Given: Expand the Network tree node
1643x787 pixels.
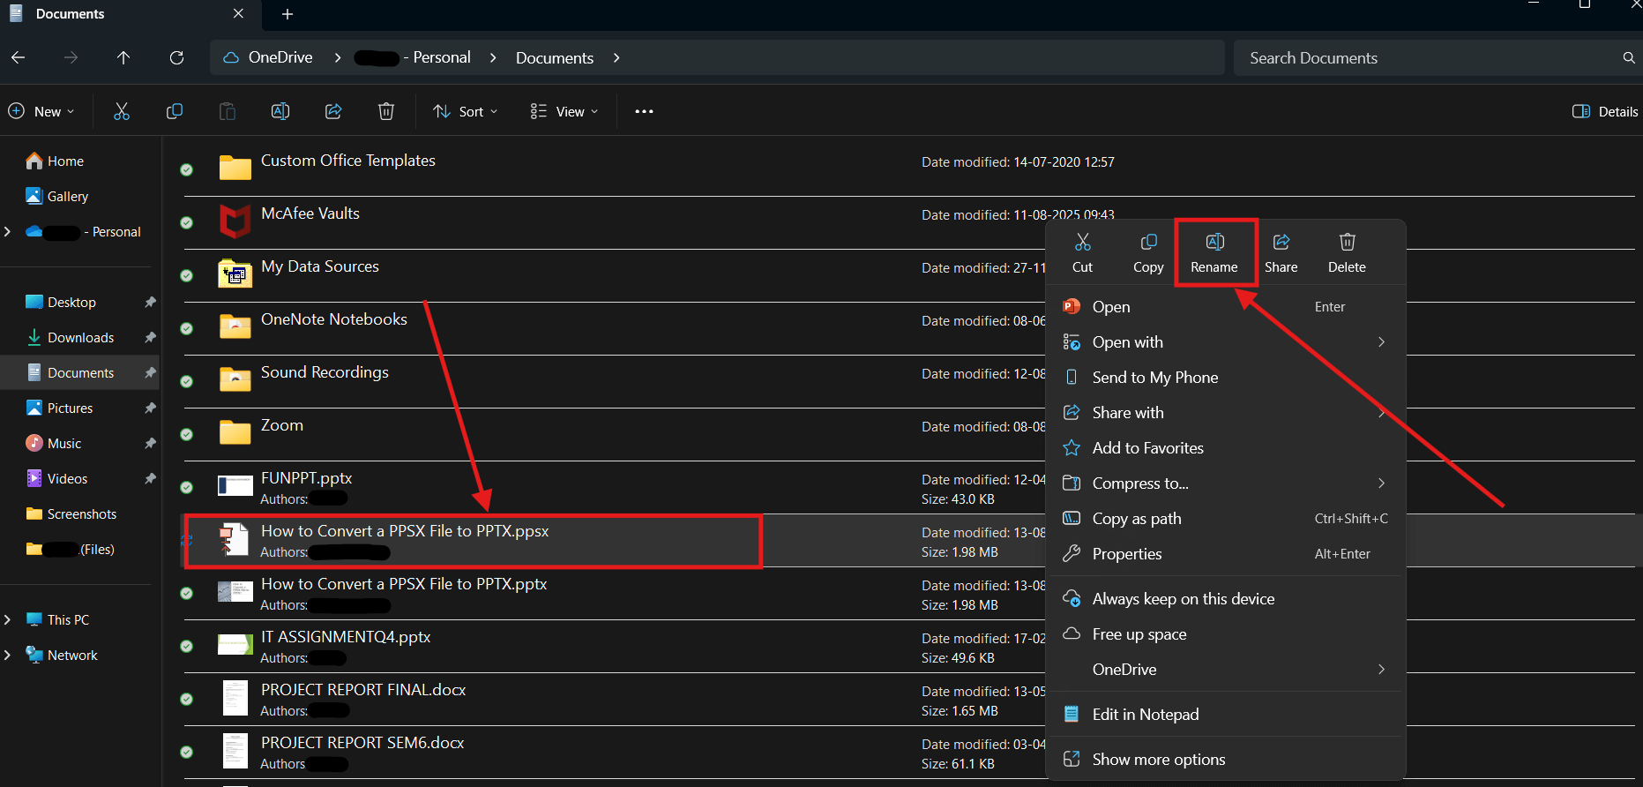Looking at the screenshot, I should pyautogui.click(x=8, y=655).
